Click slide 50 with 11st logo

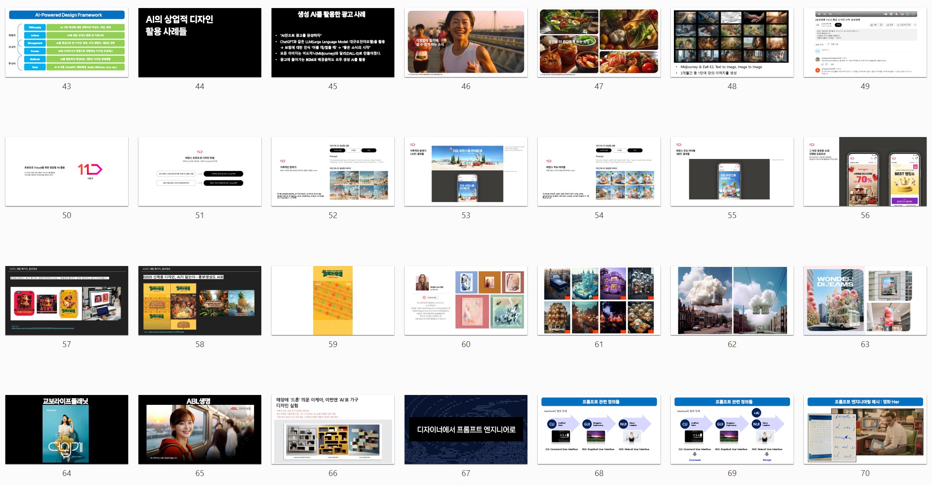(67, 172)
